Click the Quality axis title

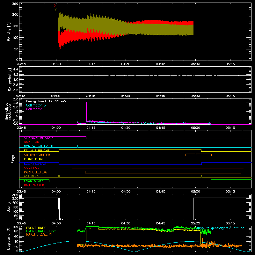[9, 207]
